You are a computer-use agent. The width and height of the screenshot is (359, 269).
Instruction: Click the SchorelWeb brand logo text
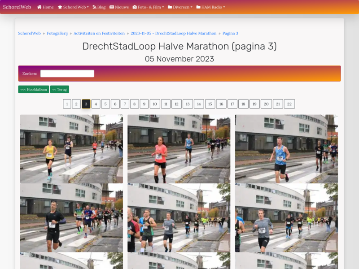tap(17, 7)
